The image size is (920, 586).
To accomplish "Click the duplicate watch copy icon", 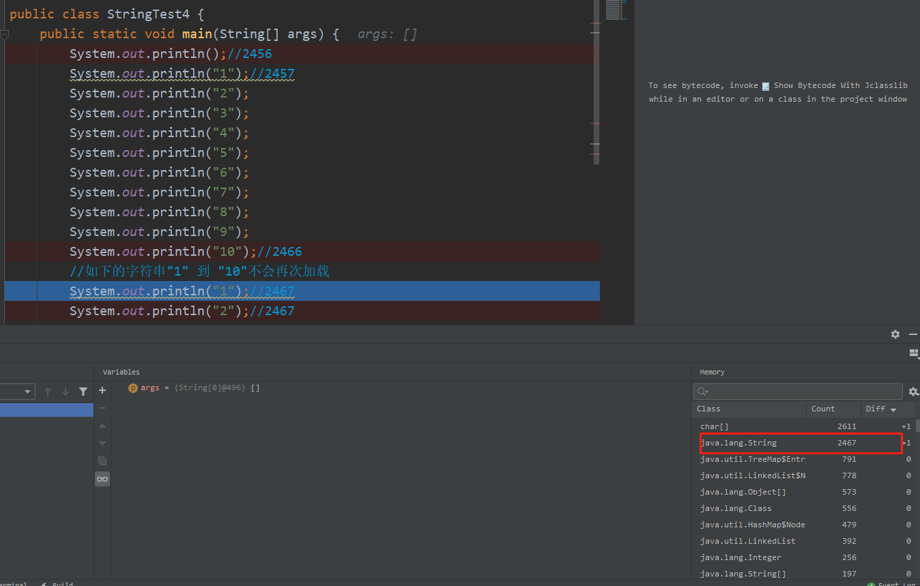I will click(x=102, y=460).
